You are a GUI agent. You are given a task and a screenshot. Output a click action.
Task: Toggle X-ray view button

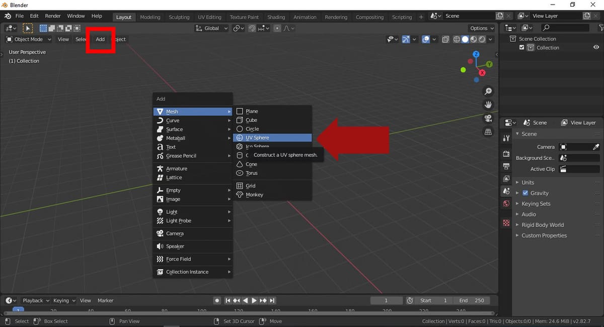pos(445,39)
